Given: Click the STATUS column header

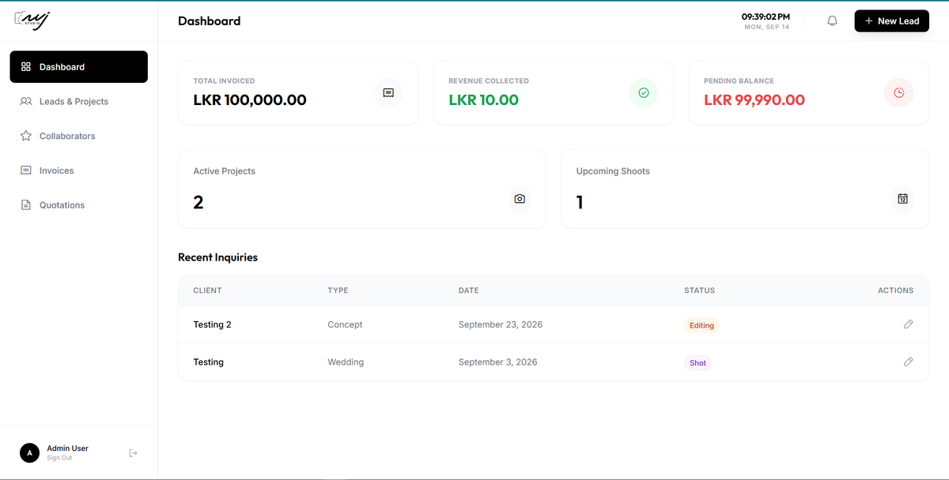Looking at the screenshot, I should 699,291.
